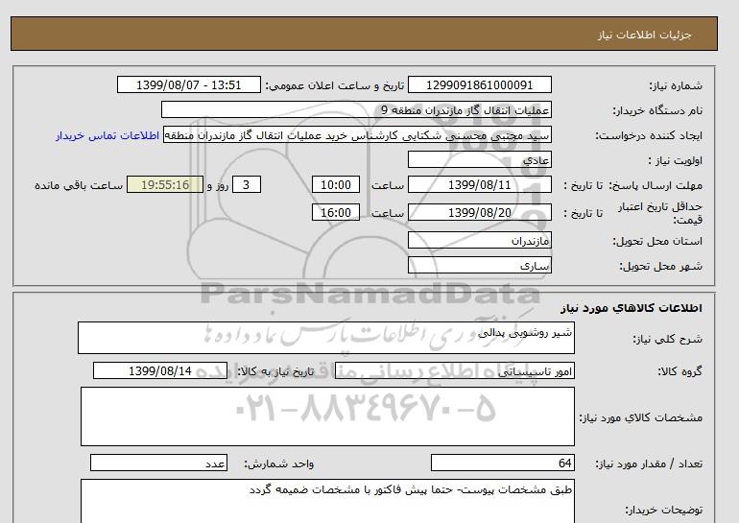Click the label اولویت نیاز
The image size is (739, 523).
click(x=676, y=160)
